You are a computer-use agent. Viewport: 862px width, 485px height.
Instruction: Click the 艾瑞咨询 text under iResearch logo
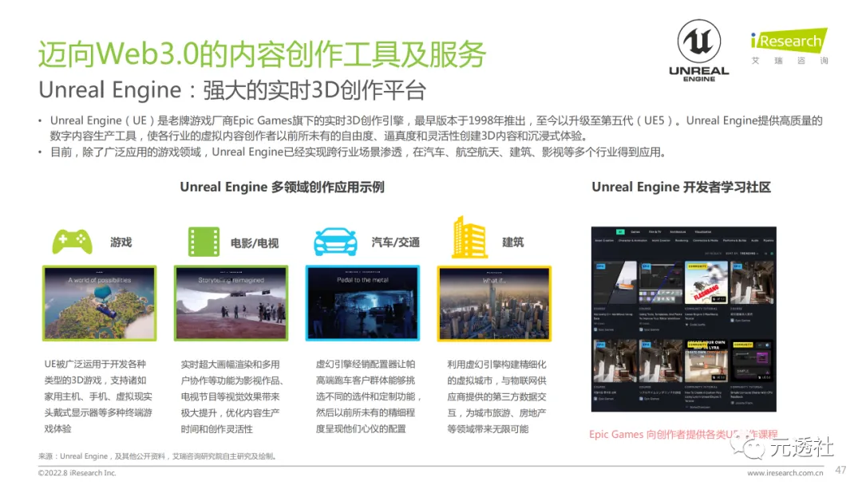tap(789, 61)
